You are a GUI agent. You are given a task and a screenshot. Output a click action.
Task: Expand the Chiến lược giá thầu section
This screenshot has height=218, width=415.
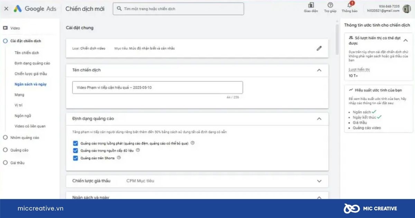[319, 181]
